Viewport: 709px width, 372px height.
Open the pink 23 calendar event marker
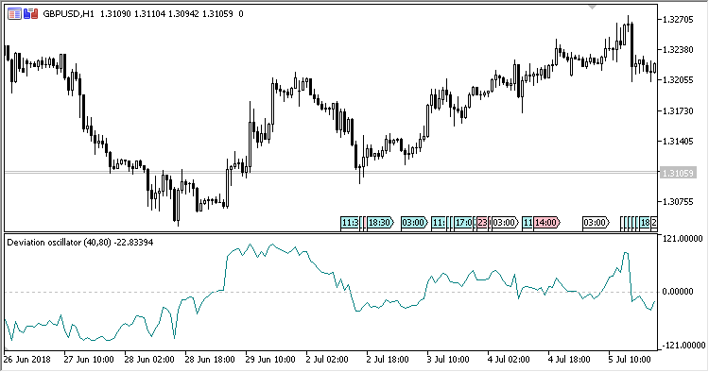coord(482,223)
